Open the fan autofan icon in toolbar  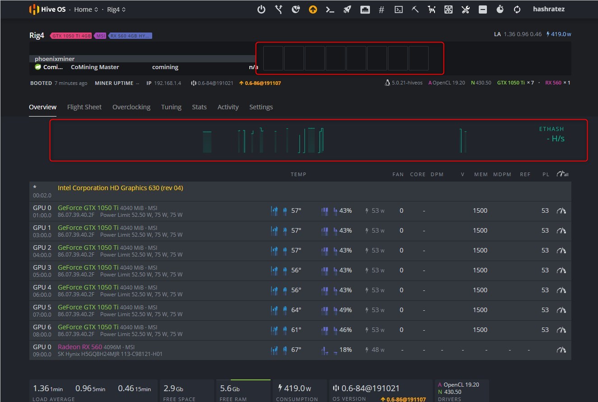click(x=448, y=9)
